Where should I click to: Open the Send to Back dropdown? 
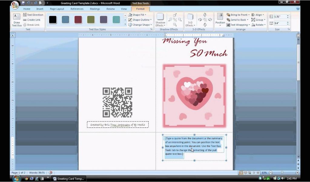(237, 20)
